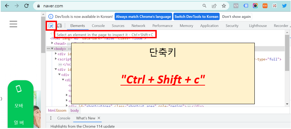Click the browser forward arrow
The image size is (291, 129).
pos(17,6)
